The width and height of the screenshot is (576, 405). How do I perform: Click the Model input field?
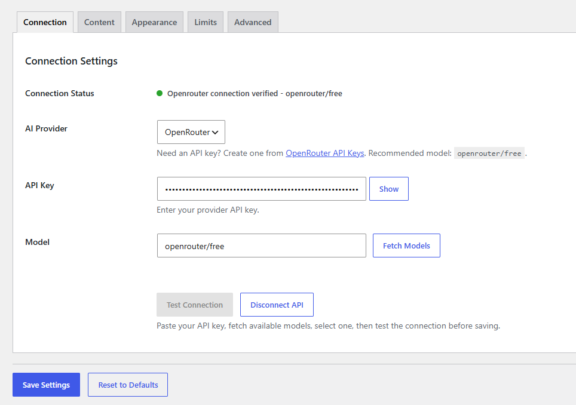pos(262,246)
